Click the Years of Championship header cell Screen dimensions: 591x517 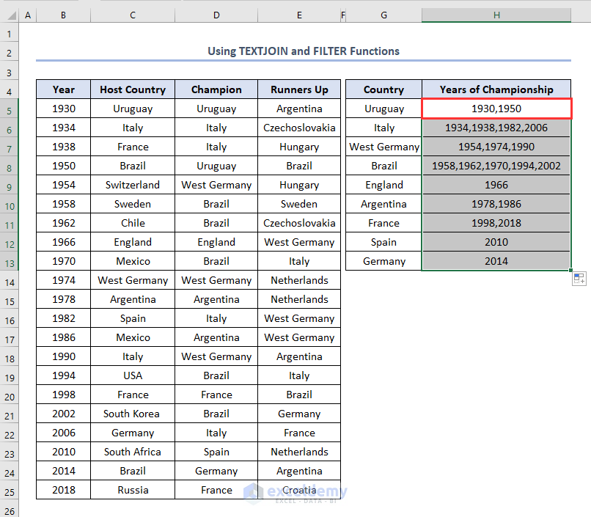496,89
